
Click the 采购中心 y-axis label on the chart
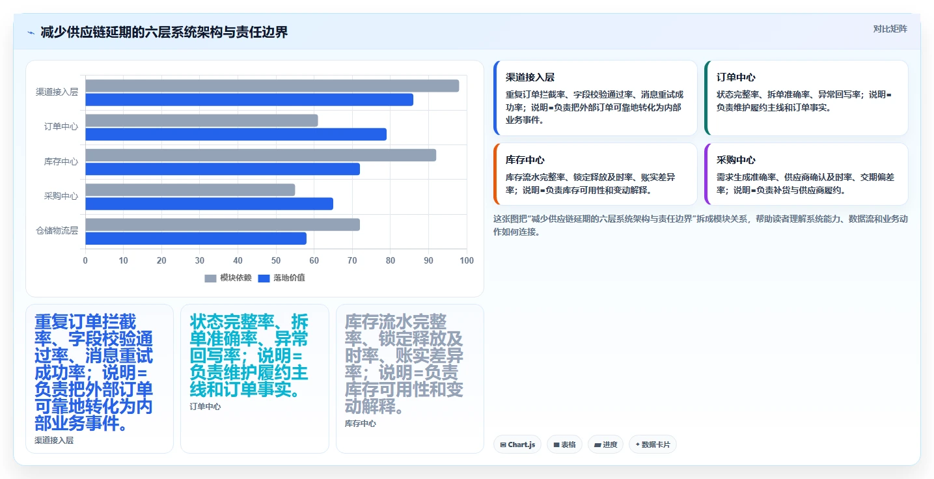61,196
